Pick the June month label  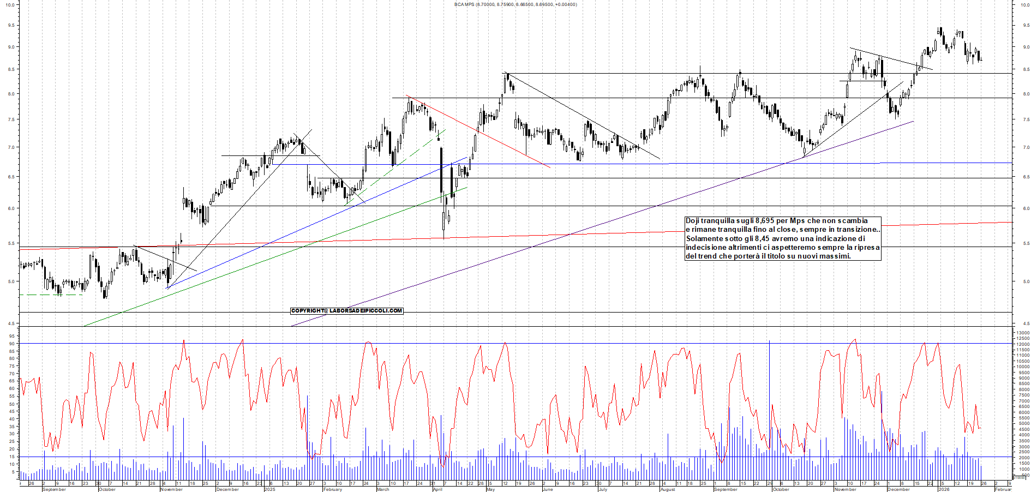click(548, 489)
